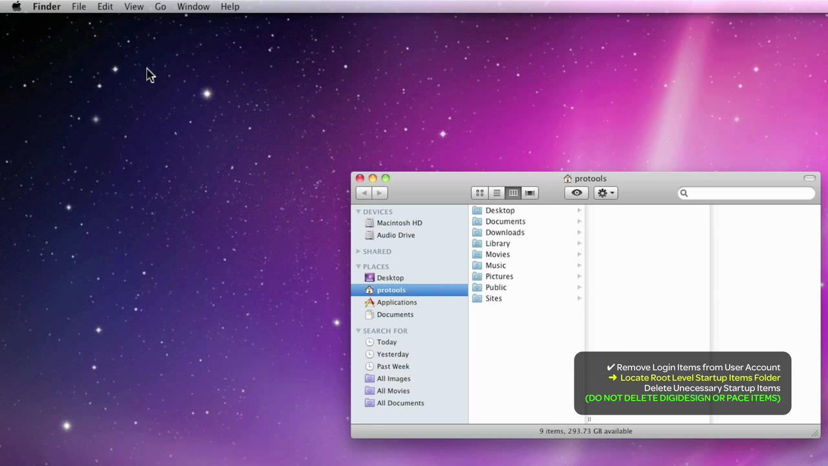Open the Finder menu

(47, 6)
